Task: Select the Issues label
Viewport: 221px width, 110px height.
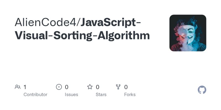Action: coord(72,95)
